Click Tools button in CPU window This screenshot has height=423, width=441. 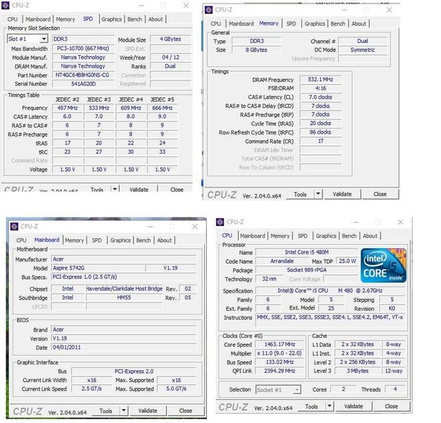click(x=311, y=407)
